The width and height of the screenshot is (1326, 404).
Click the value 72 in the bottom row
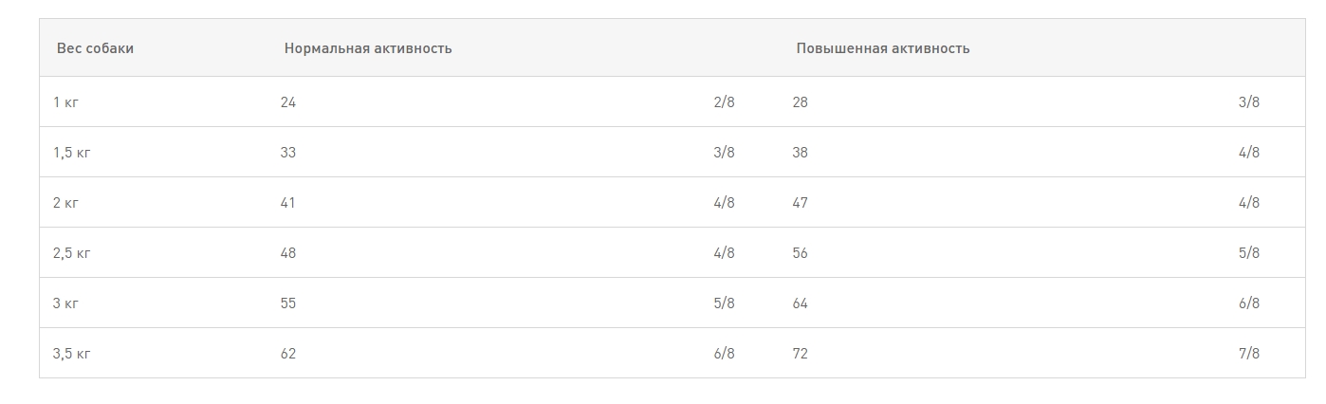pyautogui.click(x=801, y=354)
